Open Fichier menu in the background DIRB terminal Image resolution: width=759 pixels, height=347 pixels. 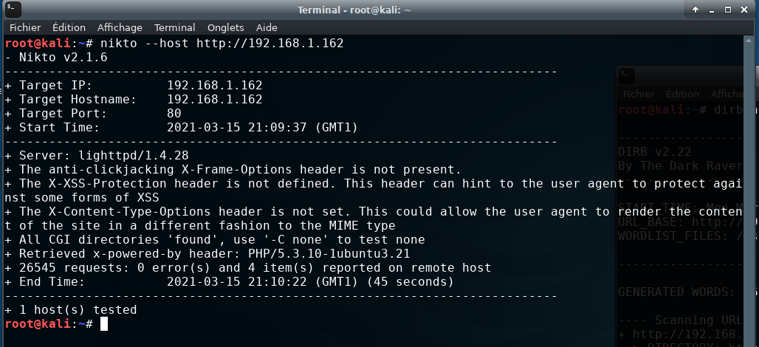coord(639,94)
